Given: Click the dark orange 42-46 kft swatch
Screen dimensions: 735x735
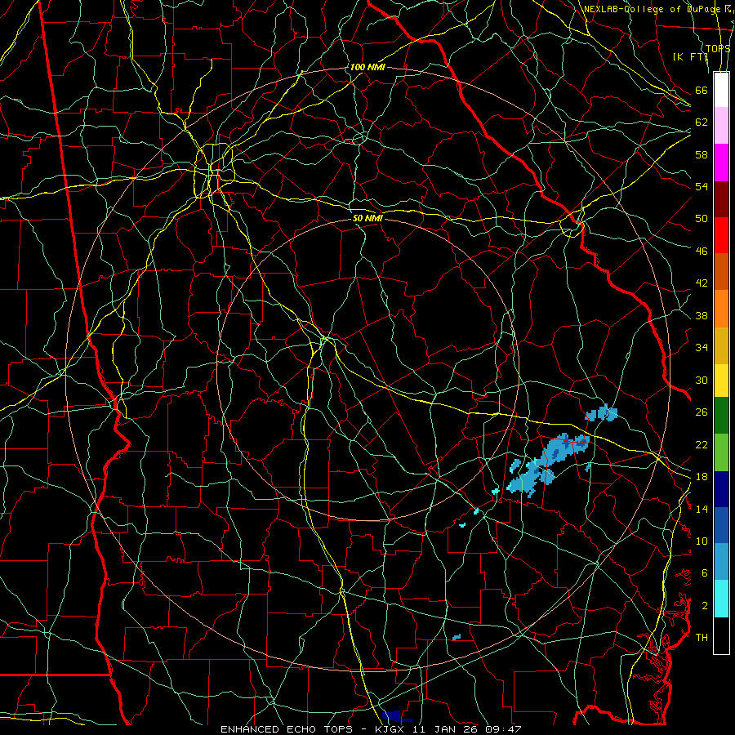Looking at the screenshot, I should pyautogui.click(x=721, y=272).
